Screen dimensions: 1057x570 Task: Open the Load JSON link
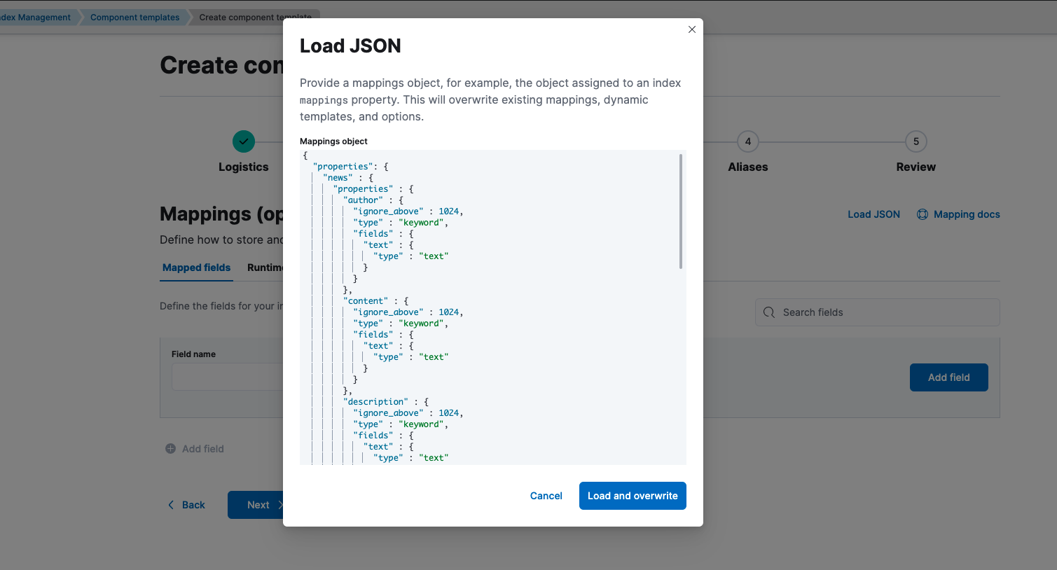(873, 214)
